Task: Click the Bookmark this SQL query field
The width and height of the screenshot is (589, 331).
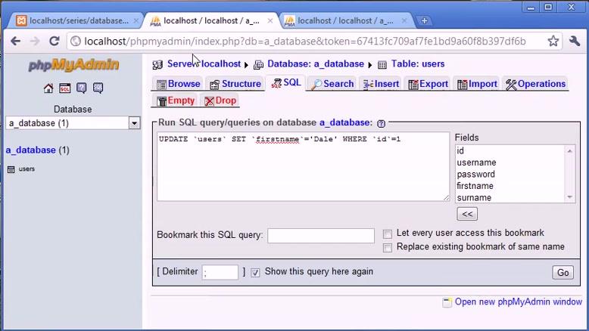Action: (321, 236)
